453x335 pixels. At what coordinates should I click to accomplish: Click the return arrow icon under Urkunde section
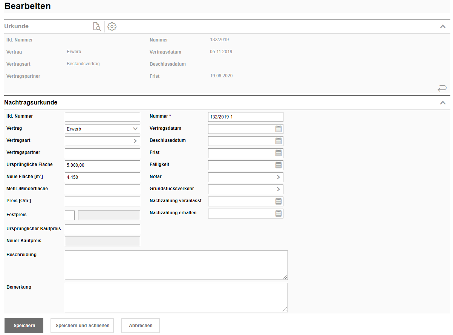[442, 88]
